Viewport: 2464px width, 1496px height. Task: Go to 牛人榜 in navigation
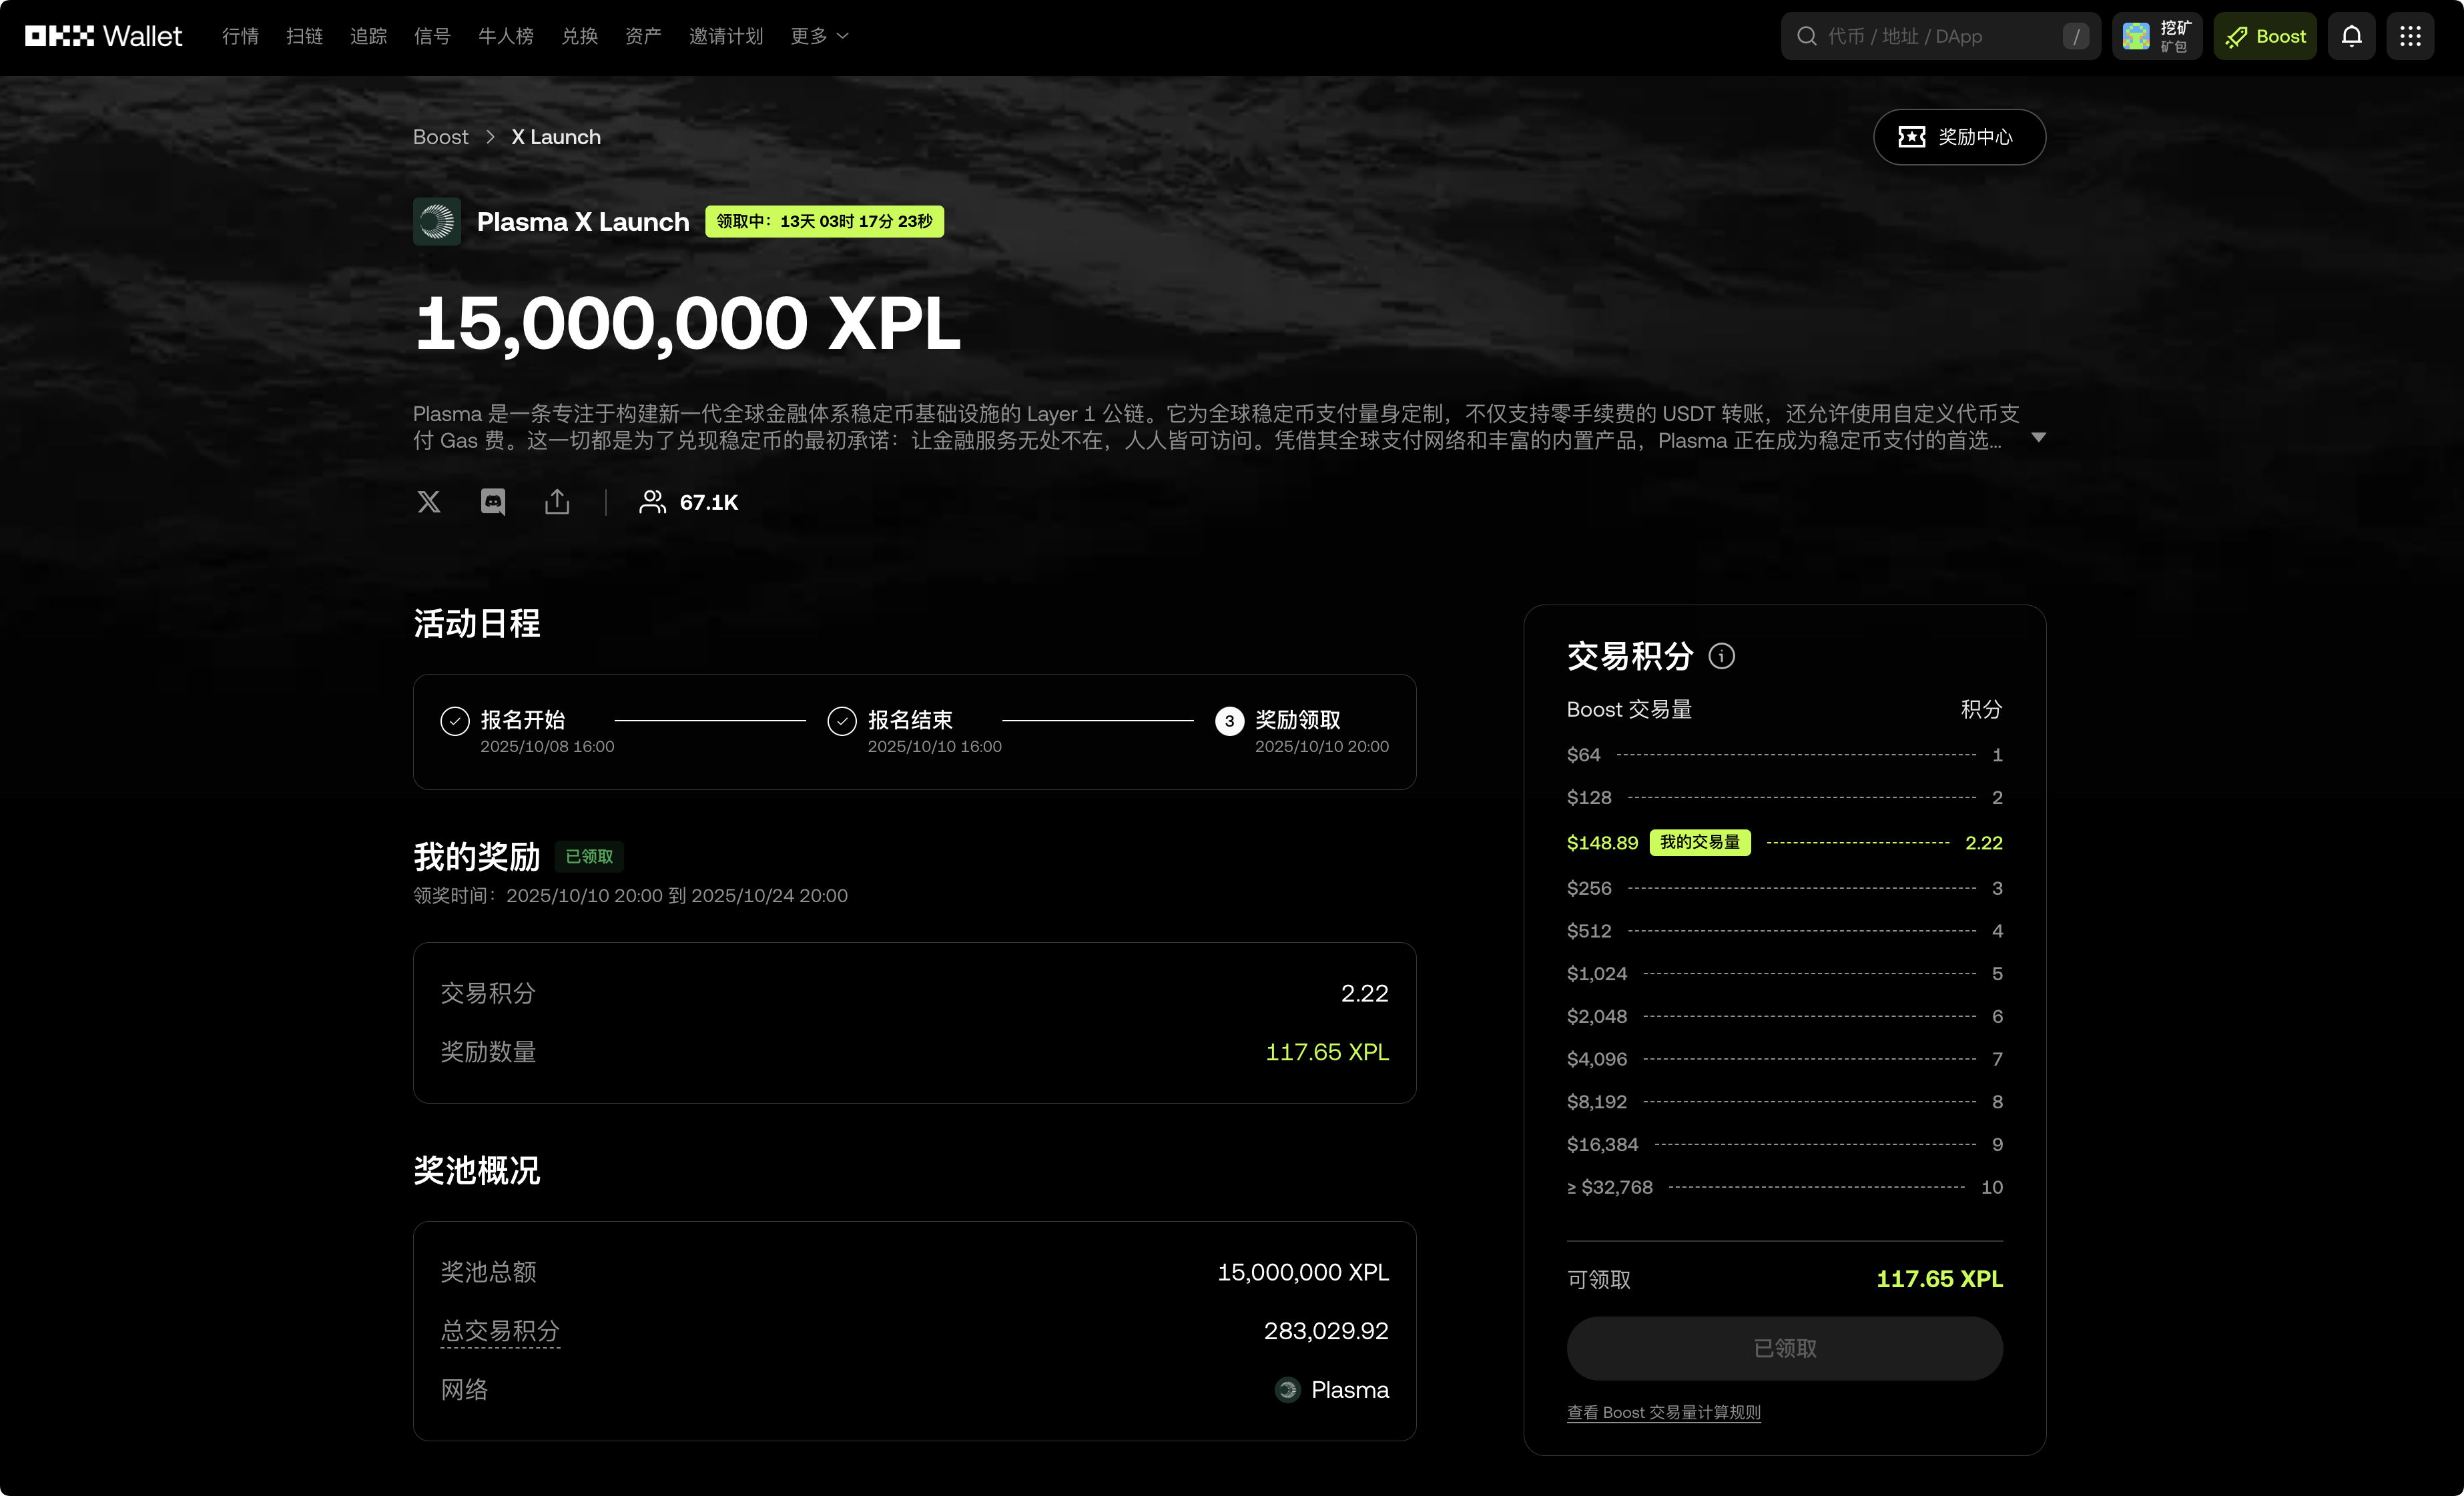click(505, 37)
